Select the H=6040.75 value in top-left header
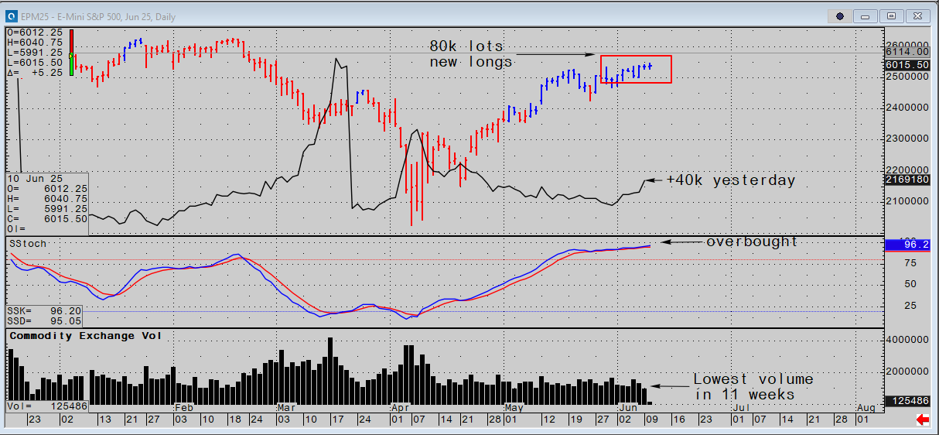 36,42
